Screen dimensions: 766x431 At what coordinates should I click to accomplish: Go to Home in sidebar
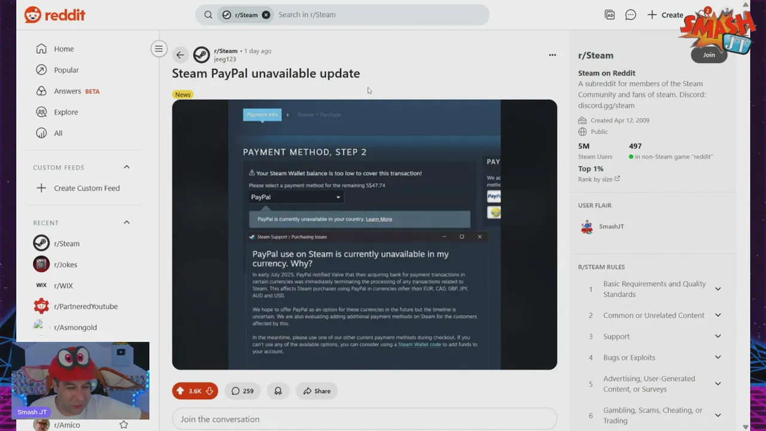tap(64, 49)
